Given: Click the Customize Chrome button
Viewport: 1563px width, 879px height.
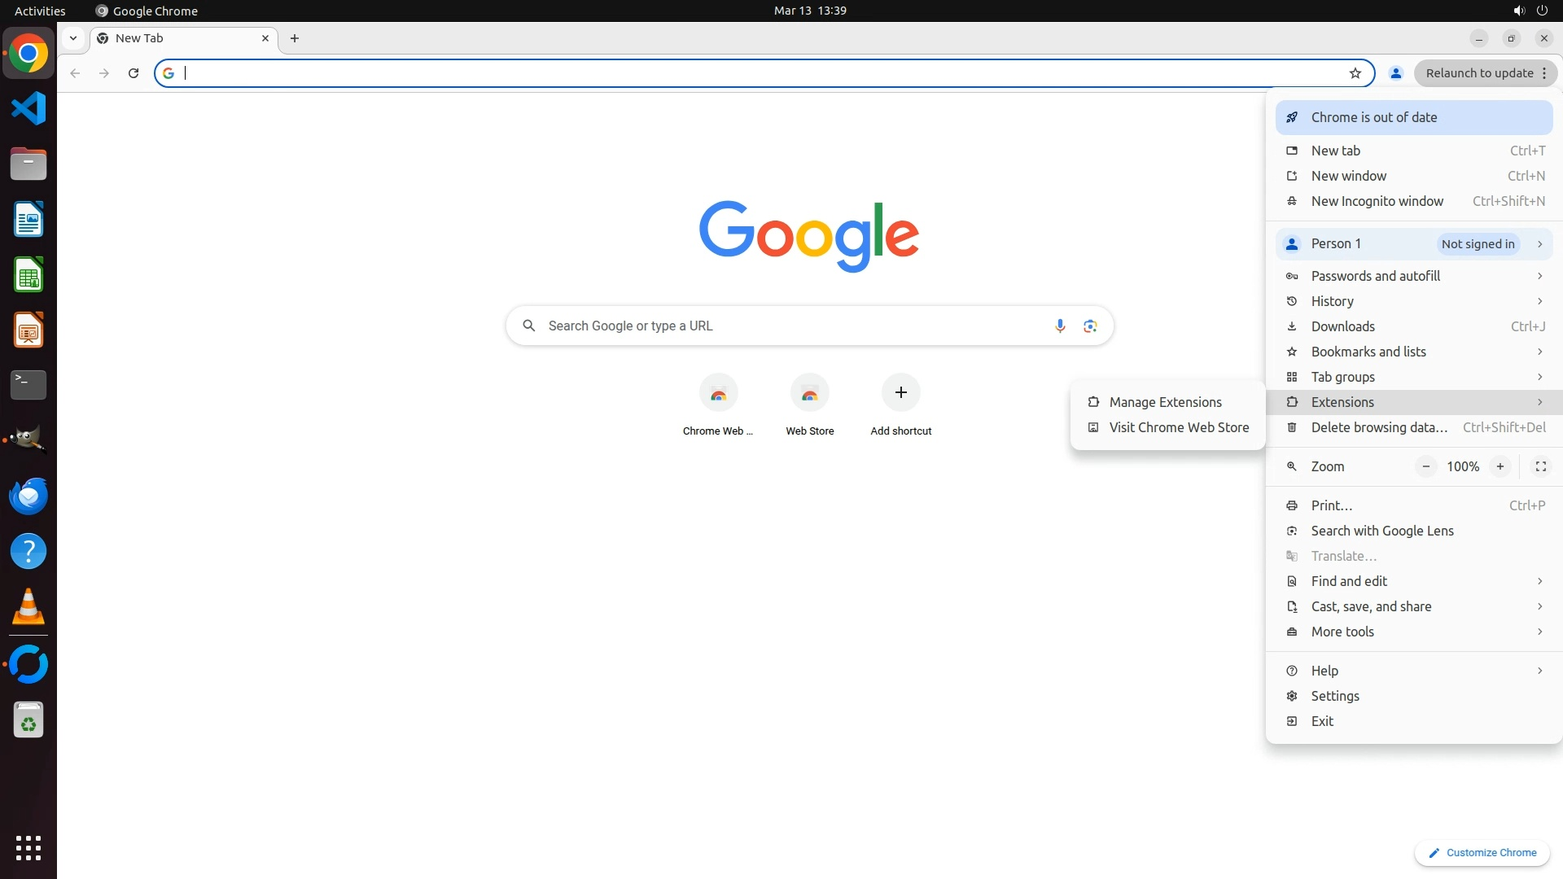Looking at the screenshot, I should (1482, 852).
